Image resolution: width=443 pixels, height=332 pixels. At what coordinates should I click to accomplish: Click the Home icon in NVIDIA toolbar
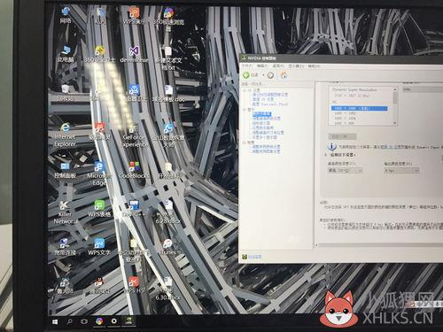(x=284, y=75)
